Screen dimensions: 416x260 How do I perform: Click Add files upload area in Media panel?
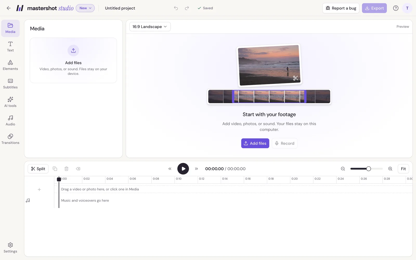coord(73,60)
